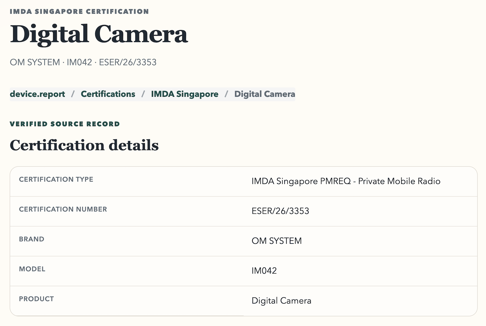Click the table value 'OM SYSTEM'
Viewport: 486px width, 326px height.
[277, 241]
